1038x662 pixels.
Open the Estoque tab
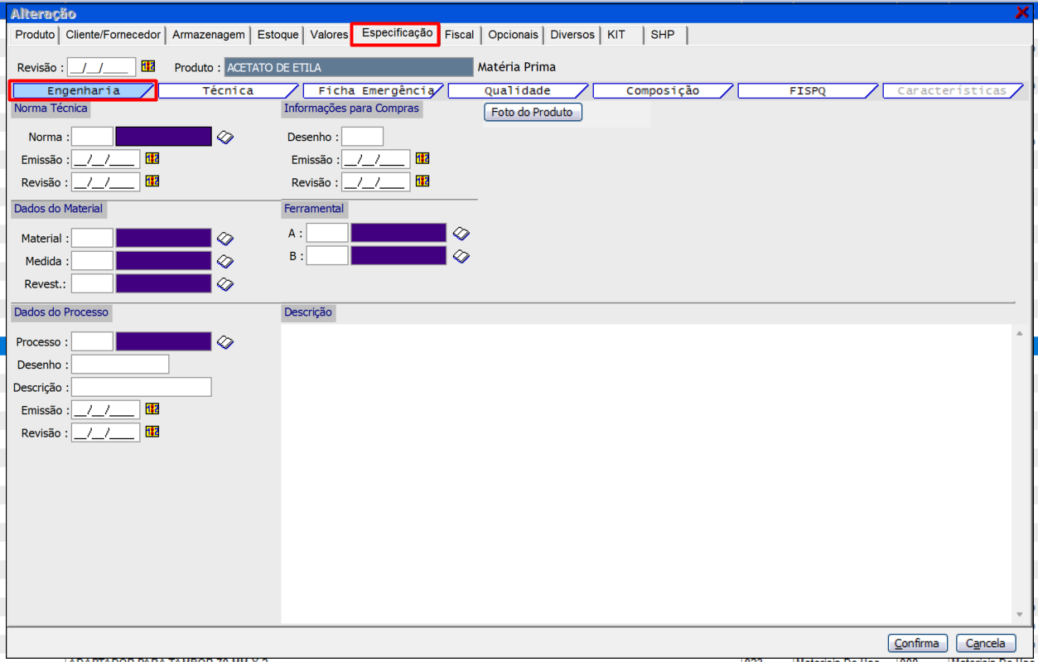pos(278,35)
